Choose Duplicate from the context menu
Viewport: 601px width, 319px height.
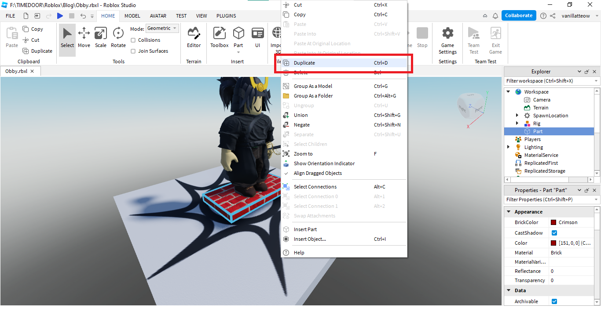click(304, 63)
